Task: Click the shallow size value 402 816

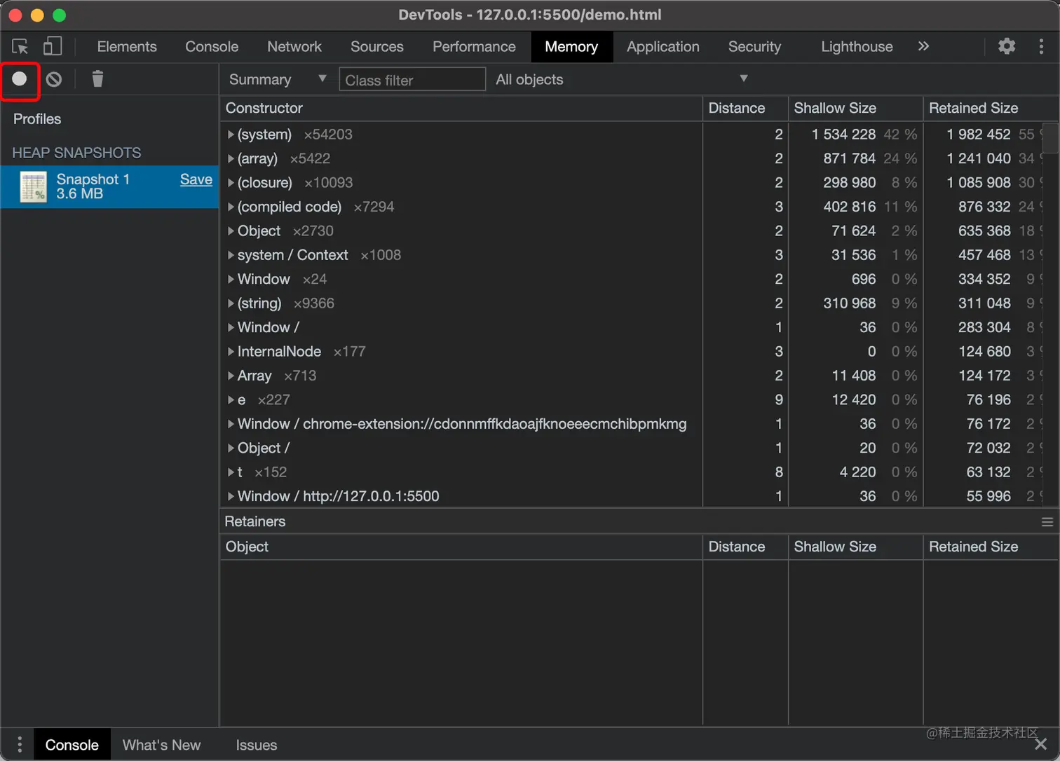Action: (850, 207)
